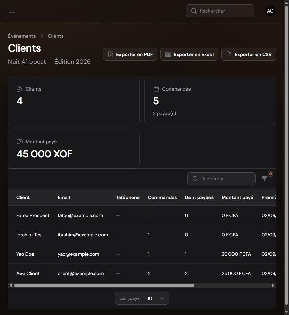
Task: Sort by Dont payées column header
Action: tap(199, 197)
